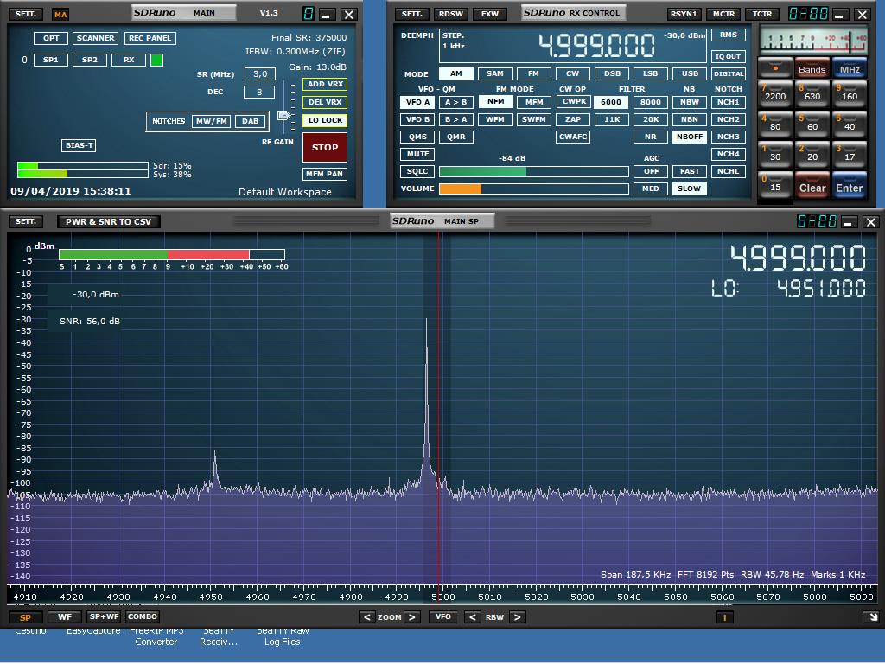
Task: Open SETT. in RX Control panel
Action: click(x=412, y=14)
